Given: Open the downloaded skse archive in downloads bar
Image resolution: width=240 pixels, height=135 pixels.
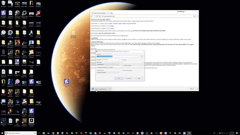Looking at the screenshot, I should (100, 89).
